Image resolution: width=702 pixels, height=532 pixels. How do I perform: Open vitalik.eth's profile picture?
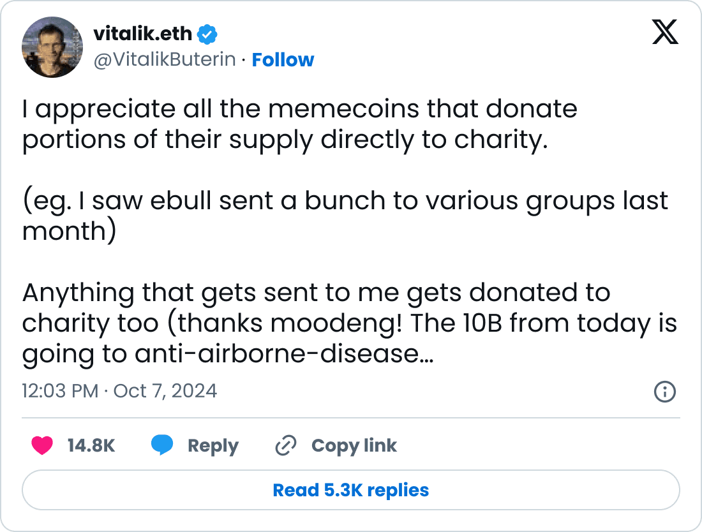pos(52,47)
